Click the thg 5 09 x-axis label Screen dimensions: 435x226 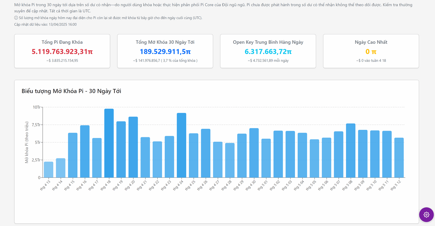[360, 186]
